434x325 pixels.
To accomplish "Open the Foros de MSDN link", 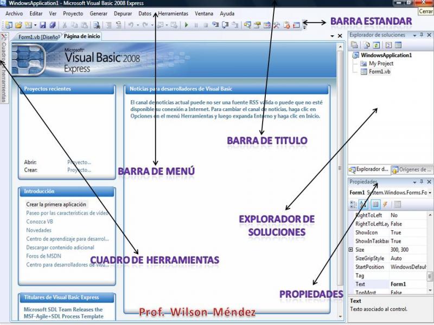I will point(43,256).
